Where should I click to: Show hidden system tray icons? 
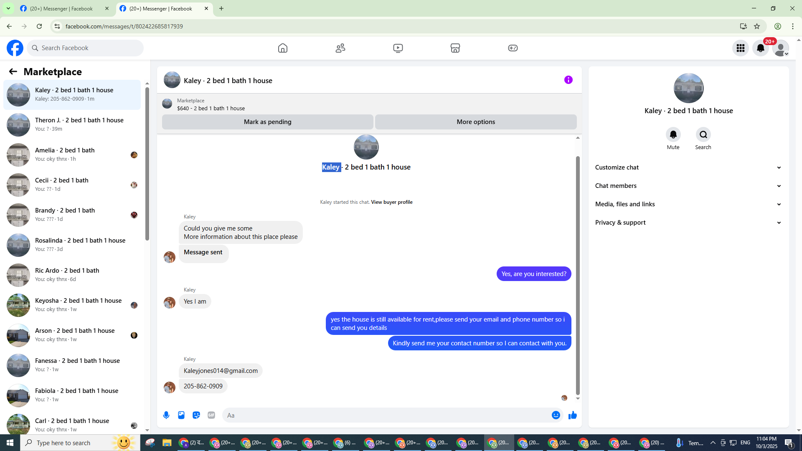pos(713,443)
